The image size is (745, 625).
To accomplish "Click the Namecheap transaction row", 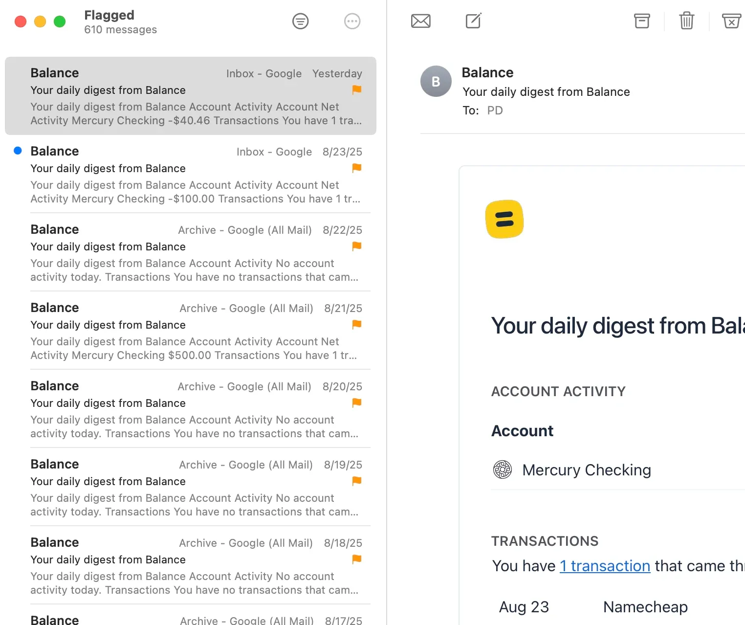I will pos(645,607).
